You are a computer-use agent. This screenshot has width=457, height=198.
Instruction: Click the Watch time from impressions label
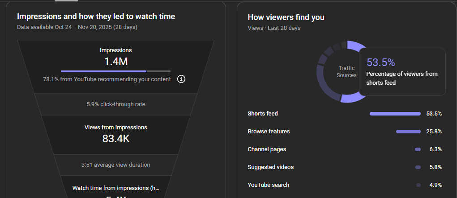(116, 188)
